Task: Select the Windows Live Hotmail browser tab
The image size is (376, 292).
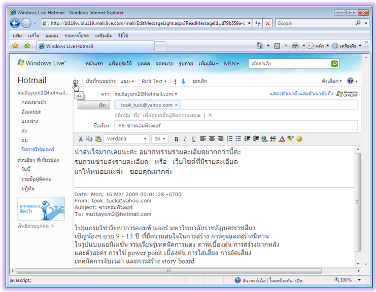Action: point(95,46)
